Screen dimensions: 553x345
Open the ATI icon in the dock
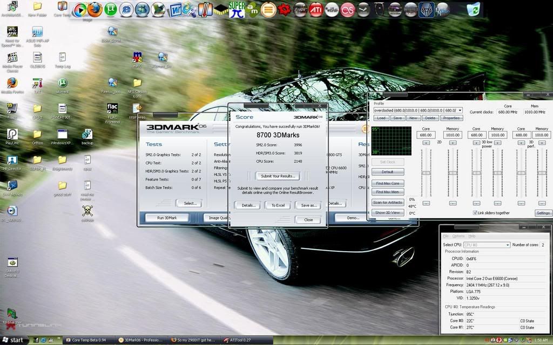(316, 10)
